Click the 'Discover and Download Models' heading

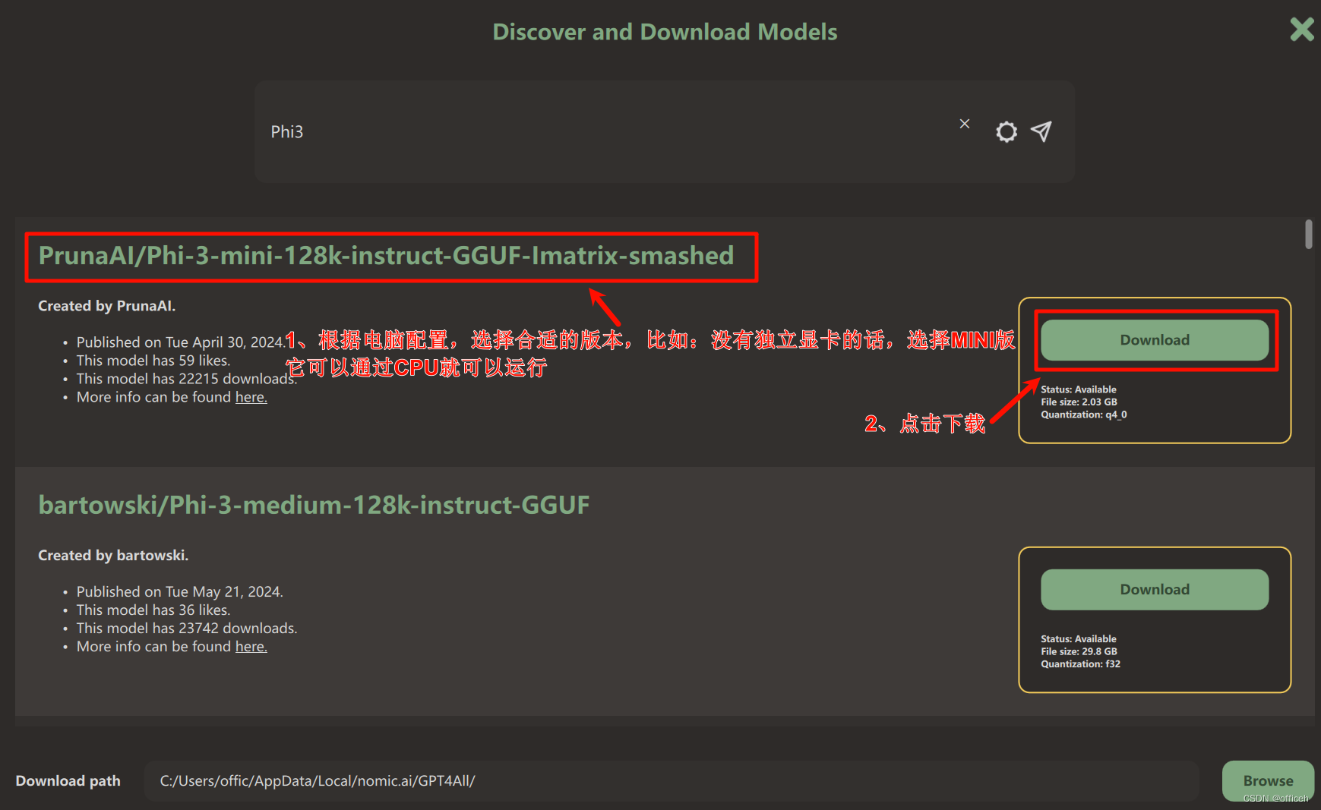665,32
